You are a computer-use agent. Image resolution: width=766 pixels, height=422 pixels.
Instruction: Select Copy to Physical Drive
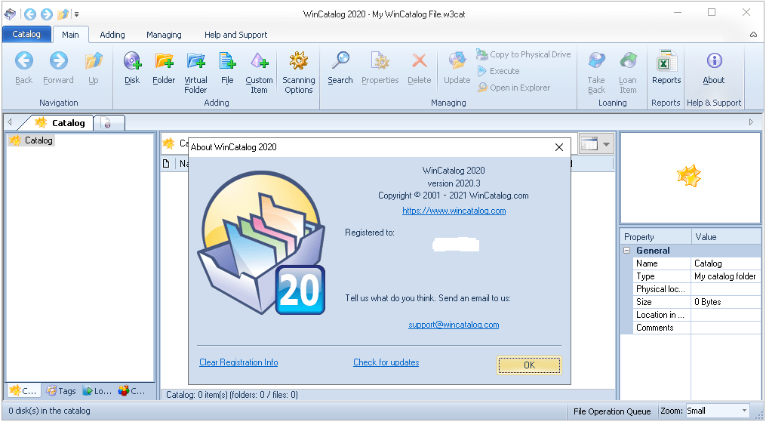(524, 54)
